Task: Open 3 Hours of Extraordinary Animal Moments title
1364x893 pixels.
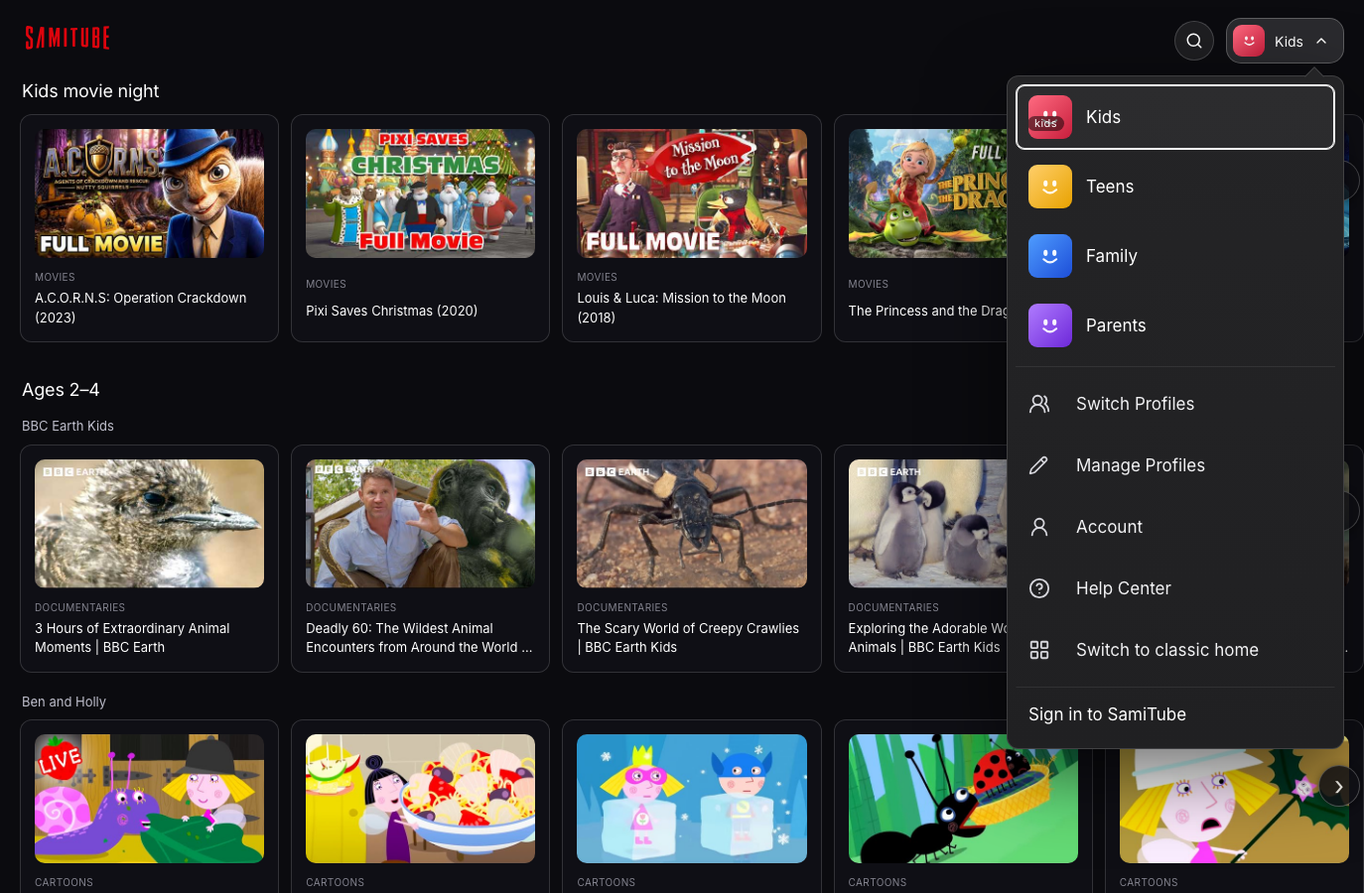Action: click(x=132, y=638)
